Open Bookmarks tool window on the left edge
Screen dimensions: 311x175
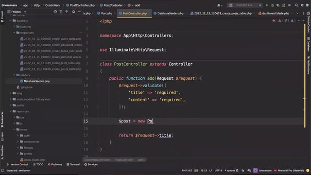click(2, 120)
